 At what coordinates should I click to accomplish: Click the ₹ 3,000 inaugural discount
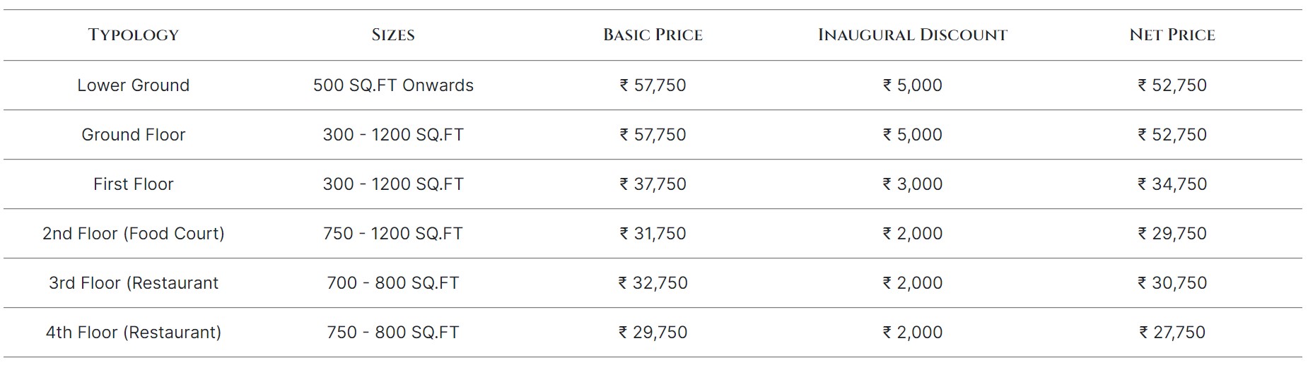(912, 184)
